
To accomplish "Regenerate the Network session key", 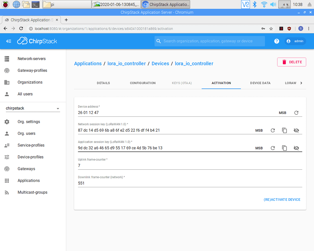I will (273, 130).
